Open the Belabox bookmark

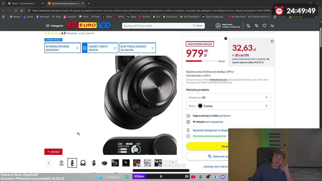pyautogui.click(x=15, y=17)
